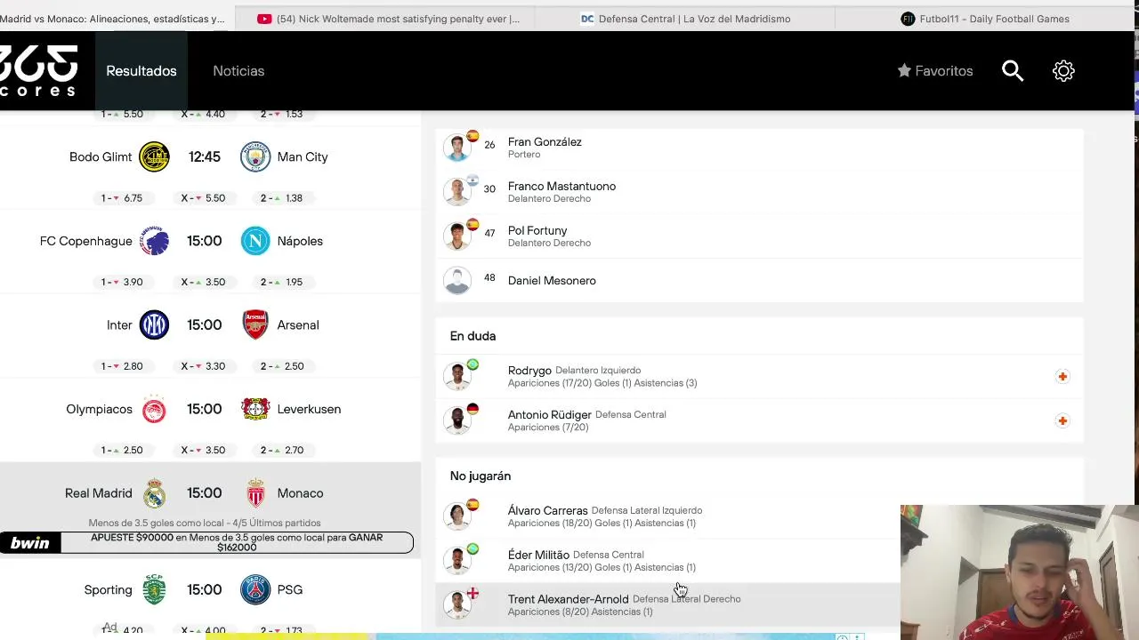Click the FC Copenhague club crest

click(154, 241)
